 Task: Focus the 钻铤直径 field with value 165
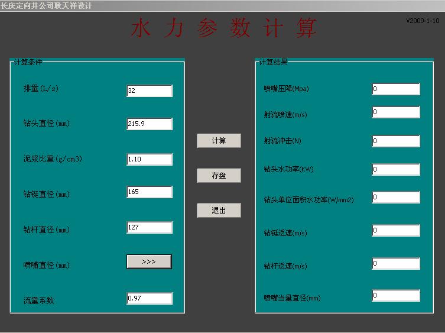coord(150,192)
